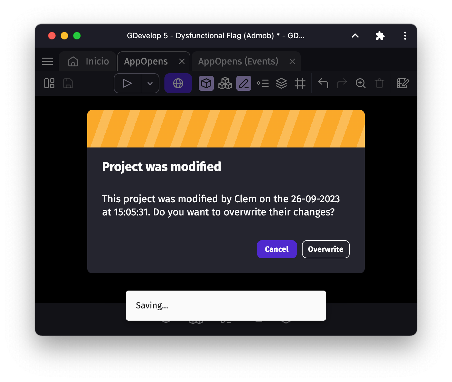
Task: Click the undo arrow
Action: pyautogui.click(x=323, y=84)
